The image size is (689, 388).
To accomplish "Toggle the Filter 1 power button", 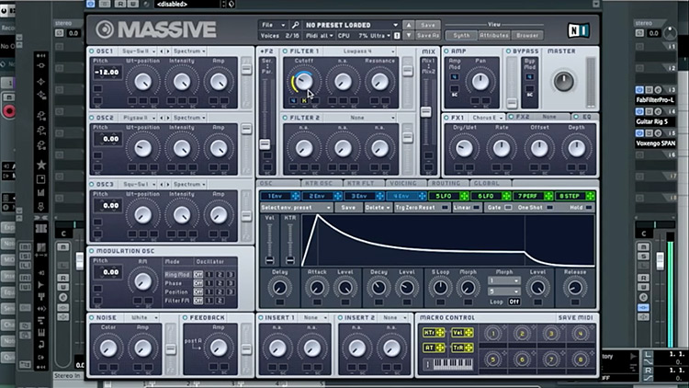I will pos(285,51).
